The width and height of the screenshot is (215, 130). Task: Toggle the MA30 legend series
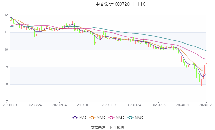(116, 118)
